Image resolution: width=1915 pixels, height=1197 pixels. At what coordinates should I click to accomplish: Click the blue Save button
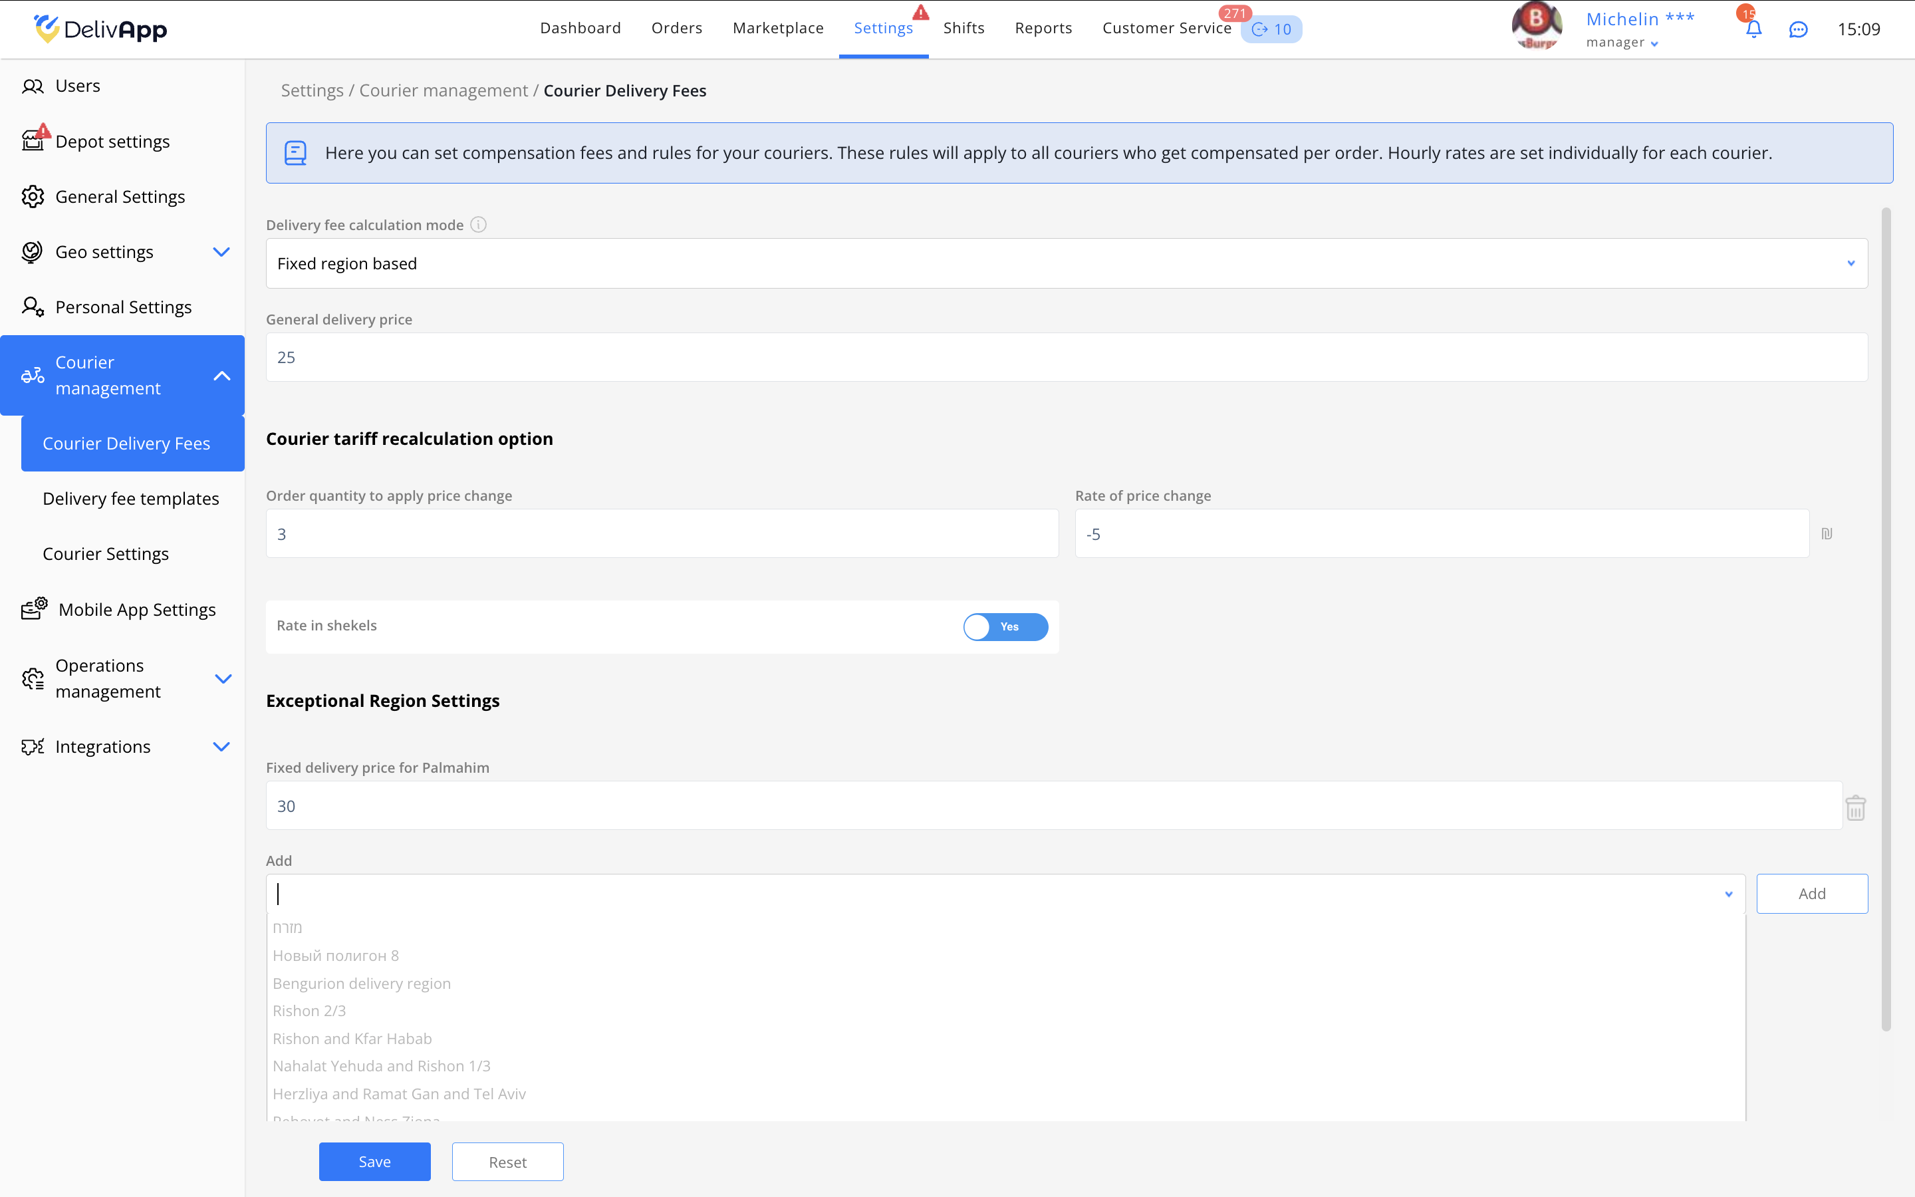(374, 1161)
